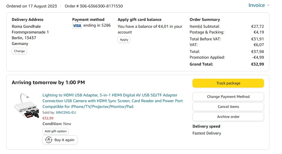This screenshot has height=154, width=282.
Task: Open Change Payment Method
Action: coord(228,97)
